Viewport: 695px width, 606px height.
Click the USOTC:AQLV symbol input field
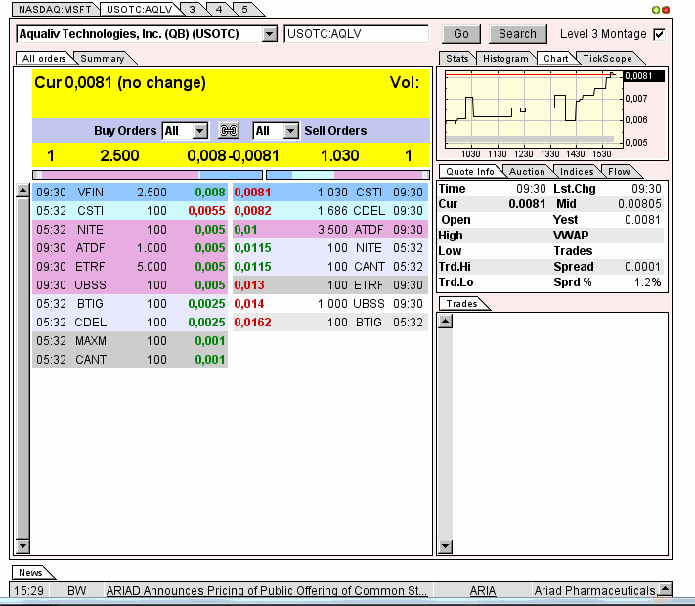click(x=357, y=34)
